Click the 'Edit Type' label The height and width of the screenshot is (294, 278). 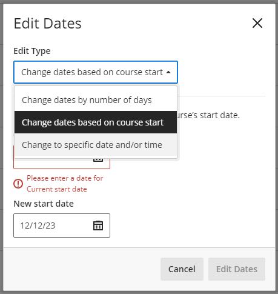(32, 51)
